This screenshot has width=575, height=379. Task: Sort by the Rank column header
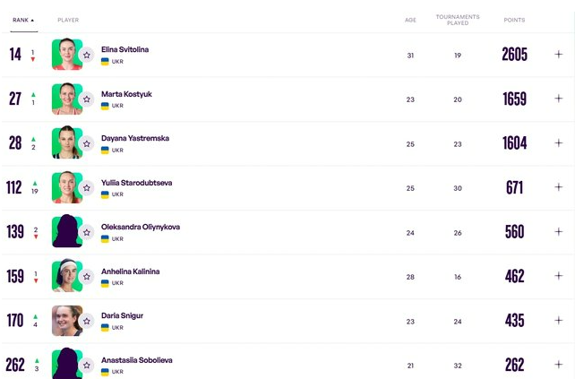point(22,20)
